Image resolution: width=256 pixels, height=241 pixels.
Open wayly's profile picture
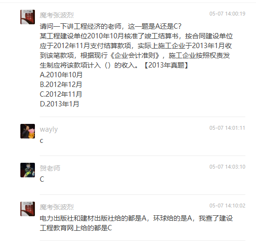tap(28, 131)
